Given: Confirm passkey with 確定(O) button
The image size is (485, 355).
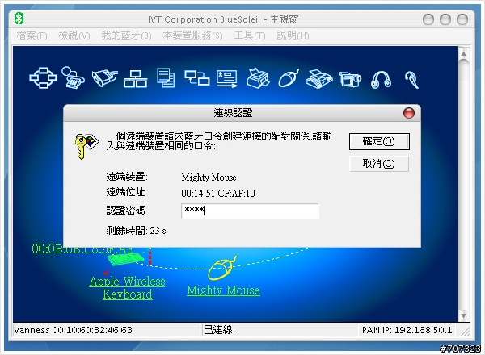Looking at the screenshot, I should point(379,142).
